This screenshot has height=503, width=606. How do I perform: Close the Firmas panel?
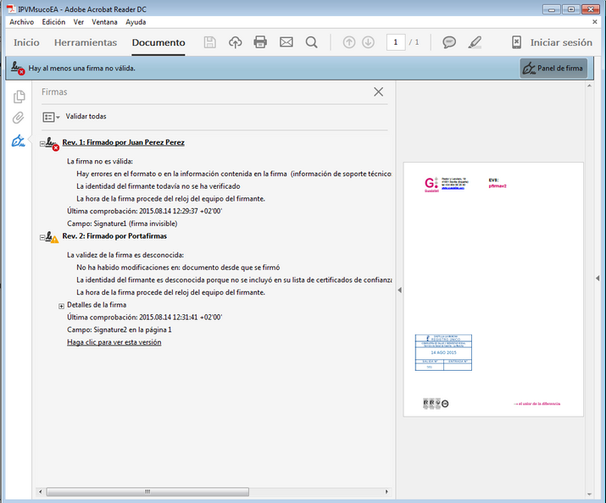click(x=378, y=91)
